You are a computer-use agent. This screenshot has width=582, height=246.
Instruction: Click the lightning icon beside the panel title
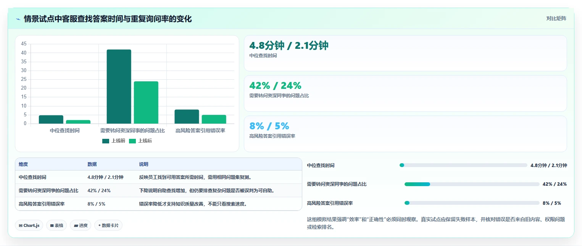(18, 19)
